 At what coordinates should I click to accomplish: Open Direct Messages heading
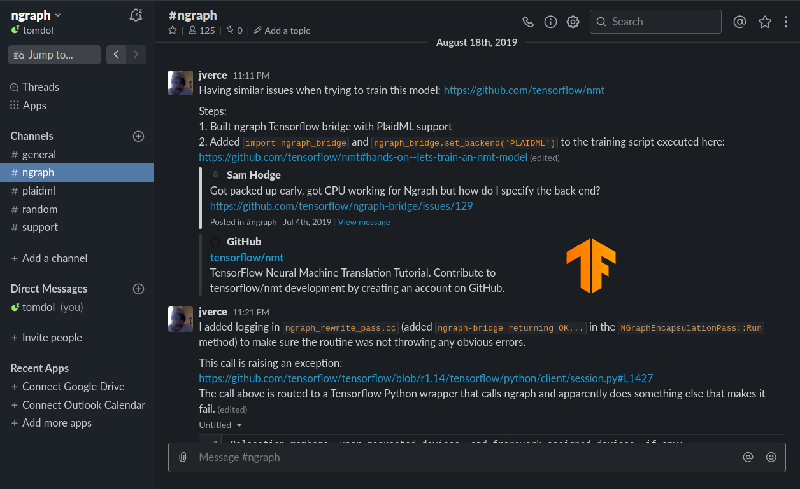pos(49,289)
